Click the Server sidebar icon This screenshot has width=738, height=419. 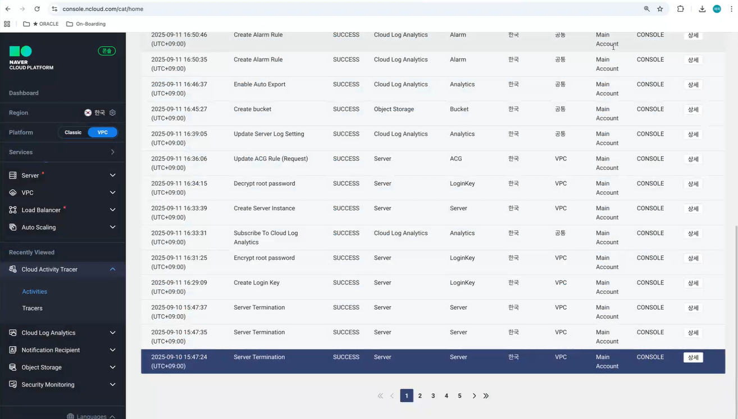coord(13,176)
